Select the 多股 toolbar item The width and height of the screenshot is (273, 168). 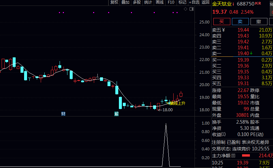pos(137,2)
